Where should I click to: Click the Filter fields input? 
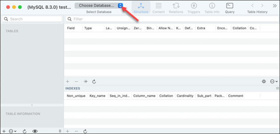pos(172,19)
